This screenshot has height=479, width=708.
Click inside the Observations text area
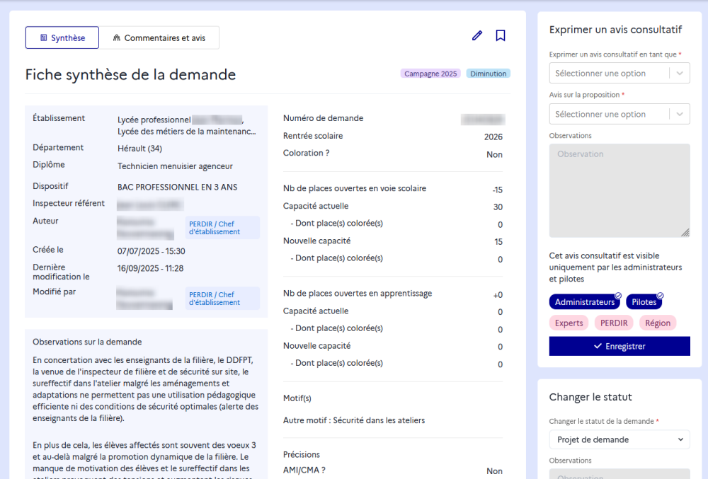[x=619, y=187]
